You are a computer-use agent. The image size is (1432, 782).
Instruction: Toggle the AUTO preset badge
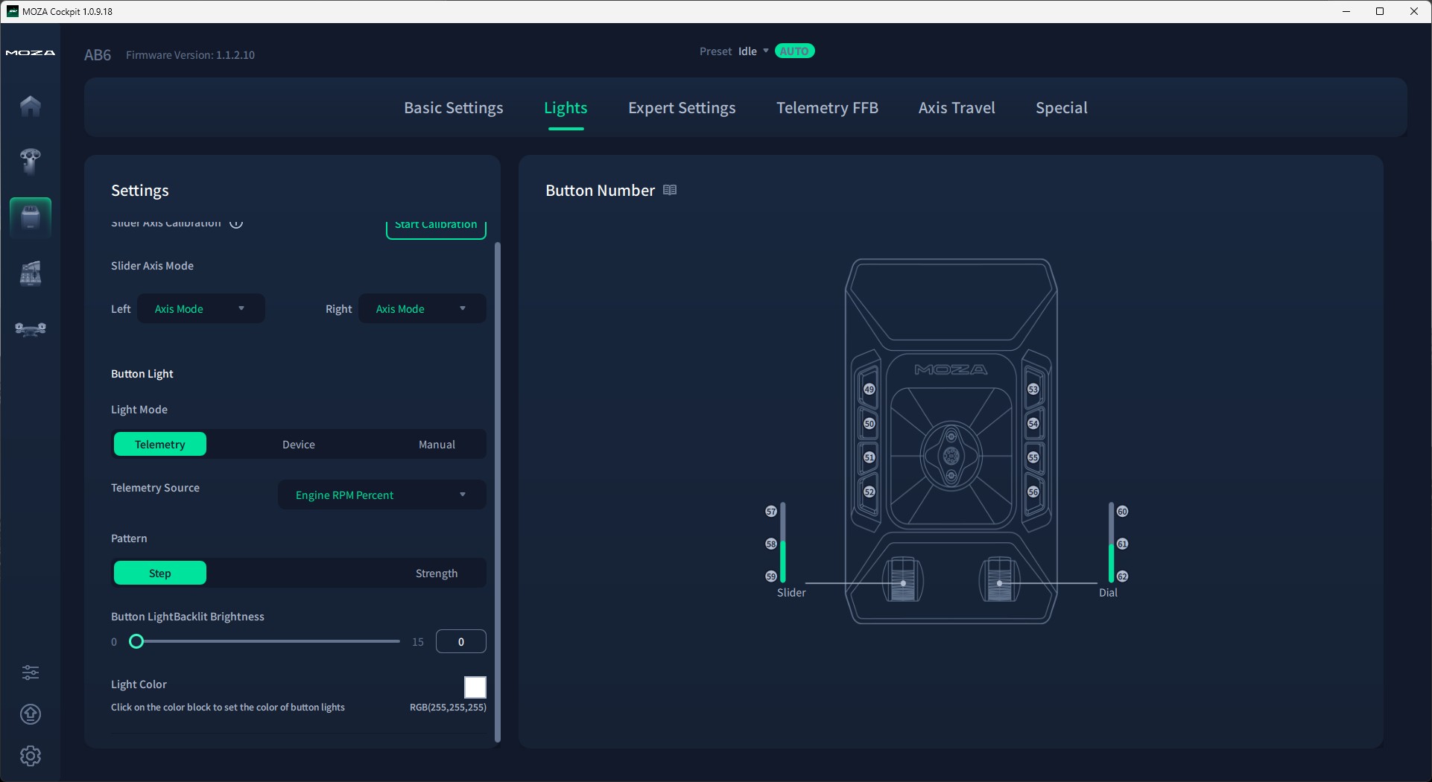794,51
